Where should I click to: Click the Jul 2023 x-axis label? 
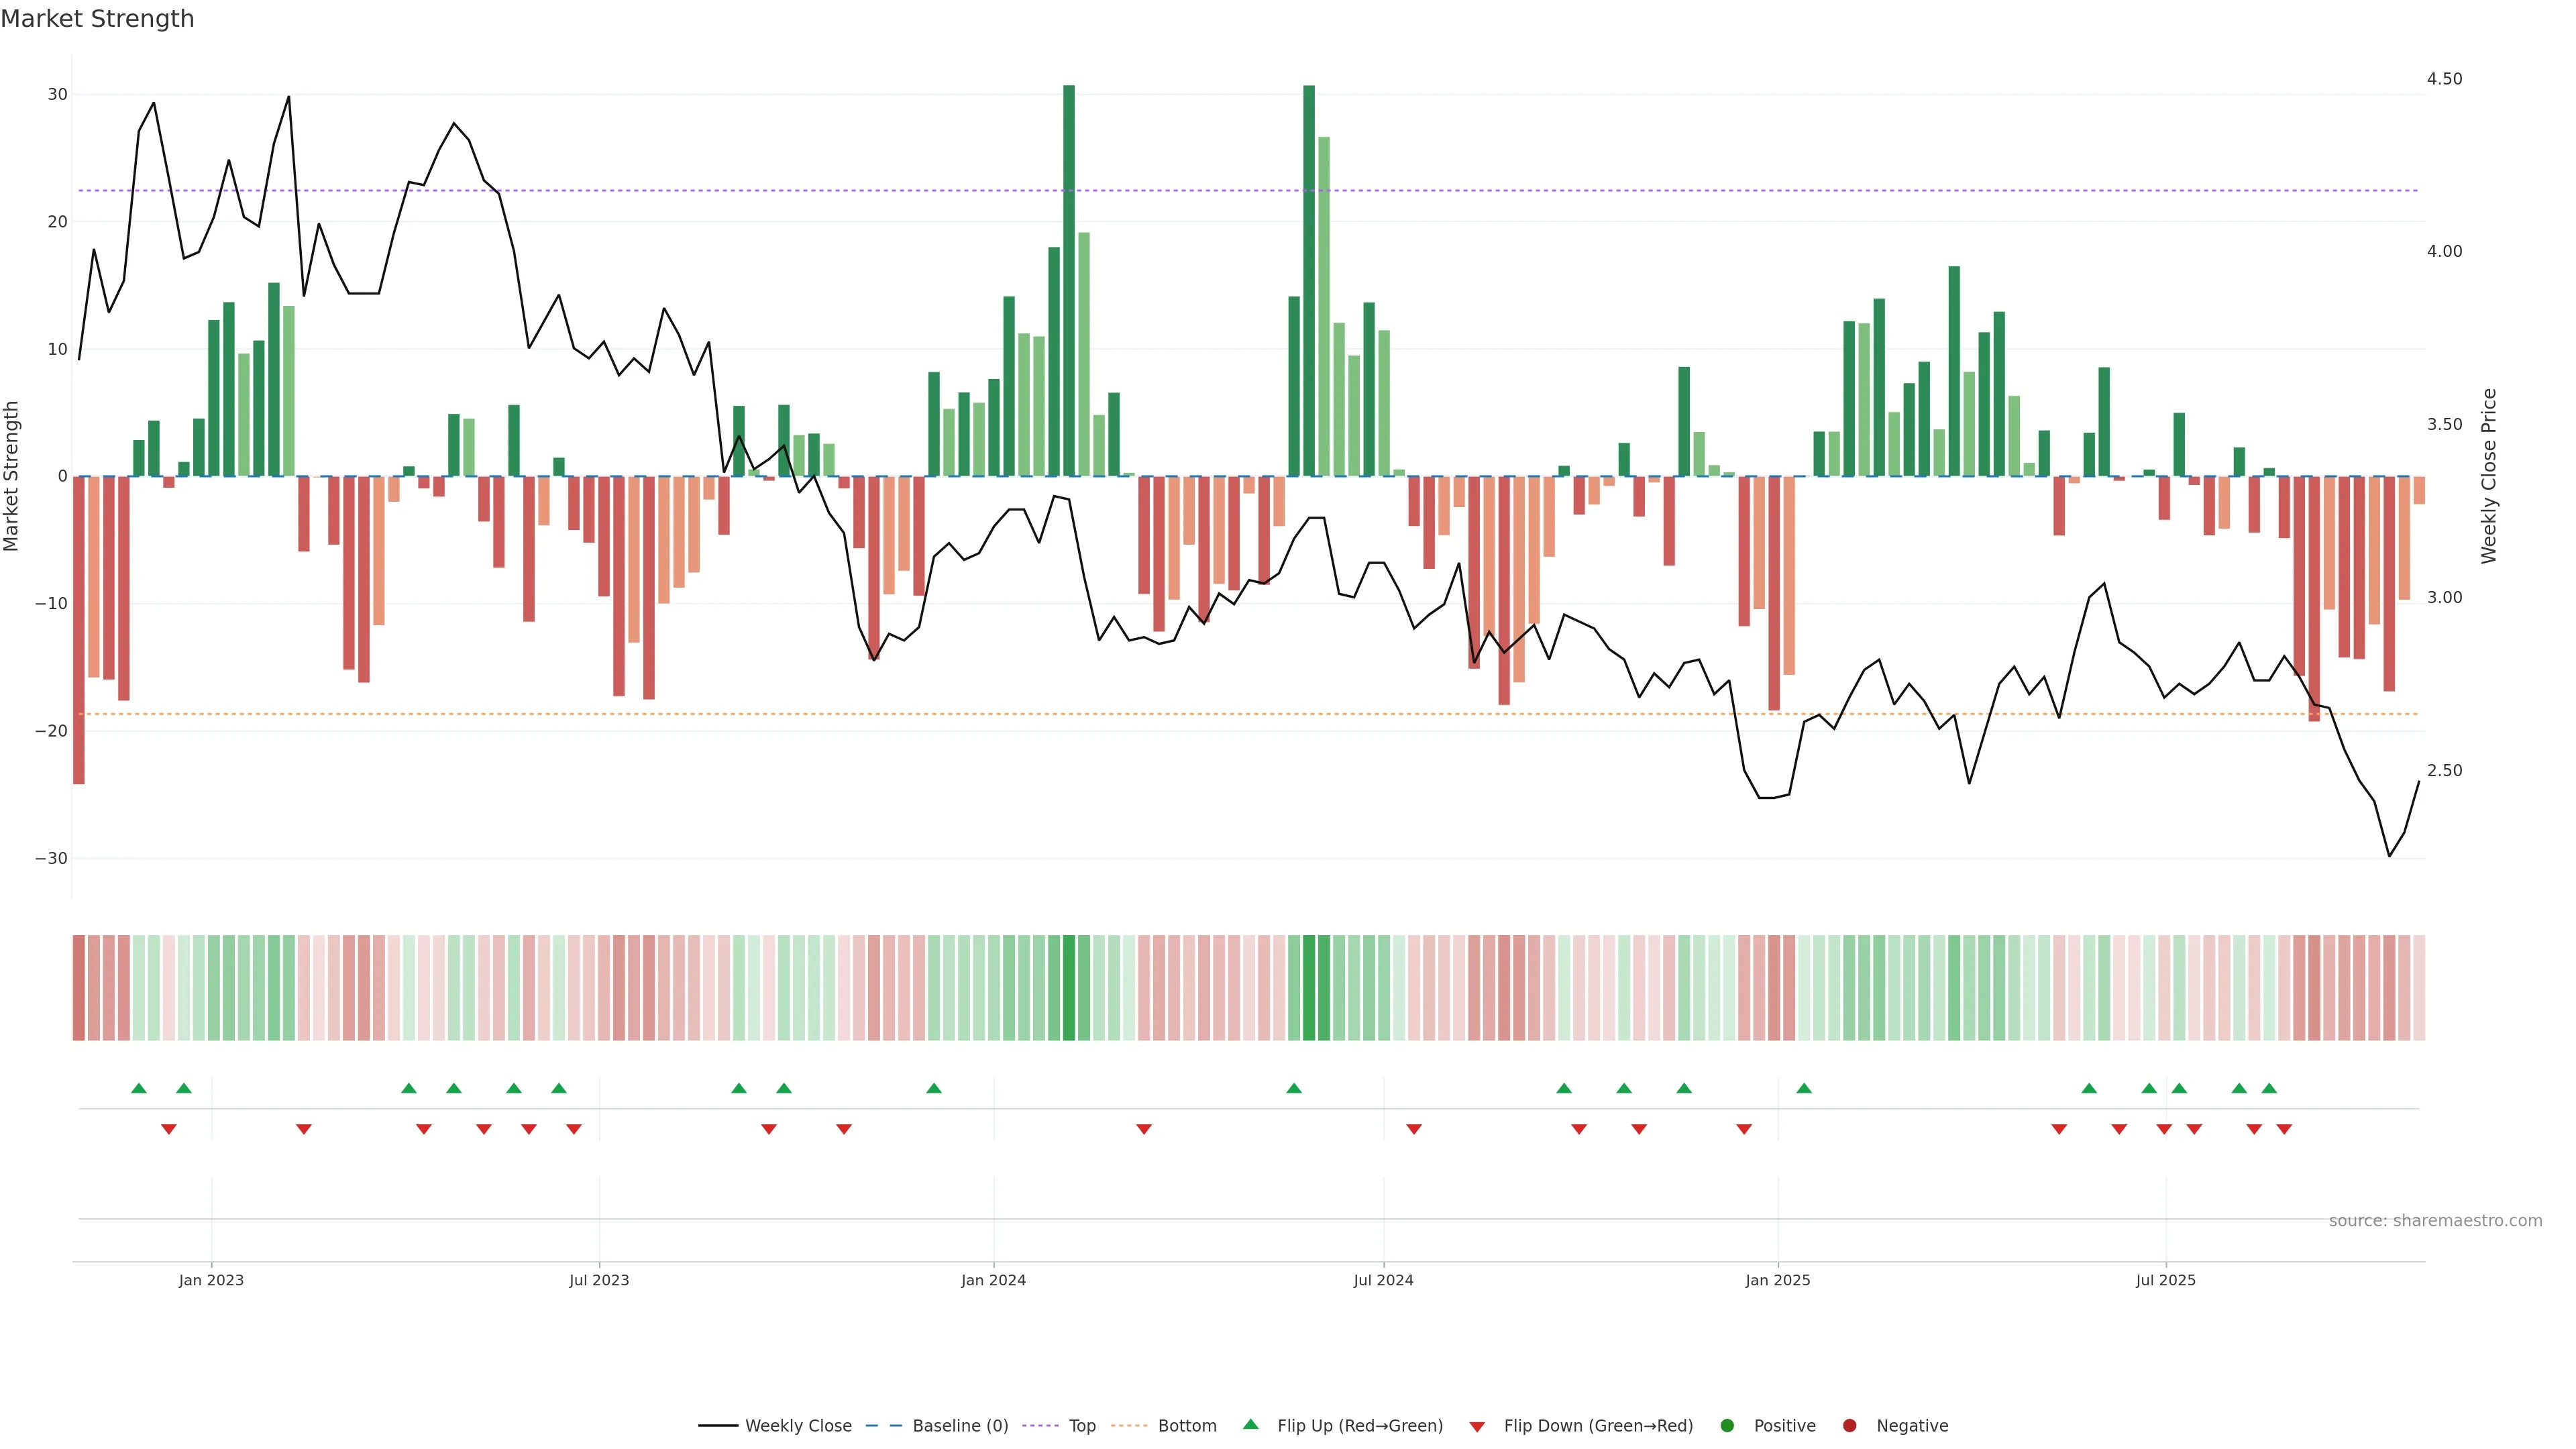pyautogui.click(x=599, y=1280)
